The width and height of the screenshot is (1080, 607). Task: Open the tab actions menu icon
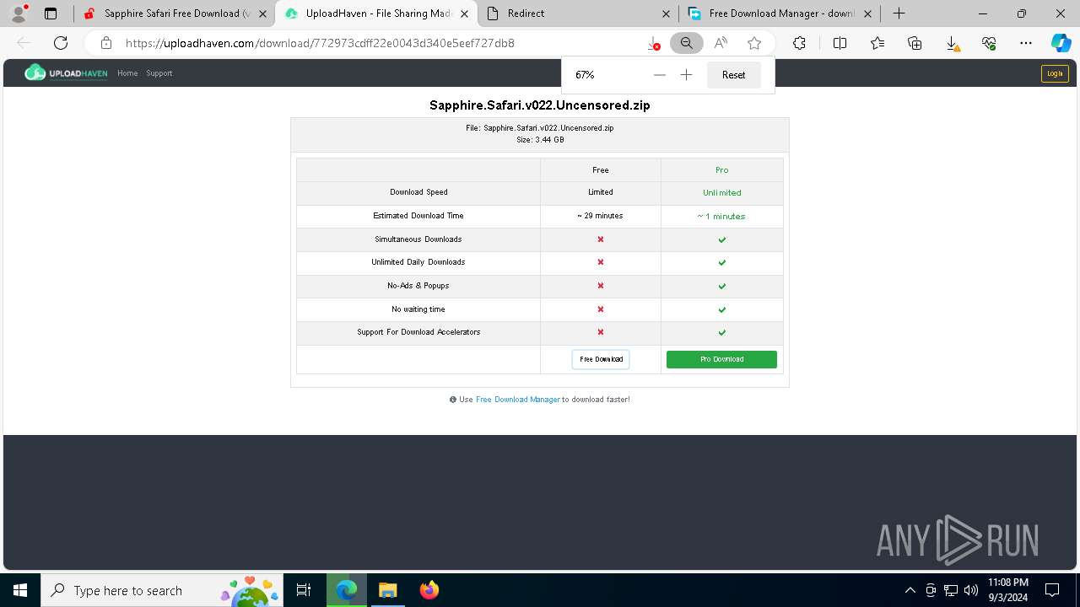click(x=51, y=13)
